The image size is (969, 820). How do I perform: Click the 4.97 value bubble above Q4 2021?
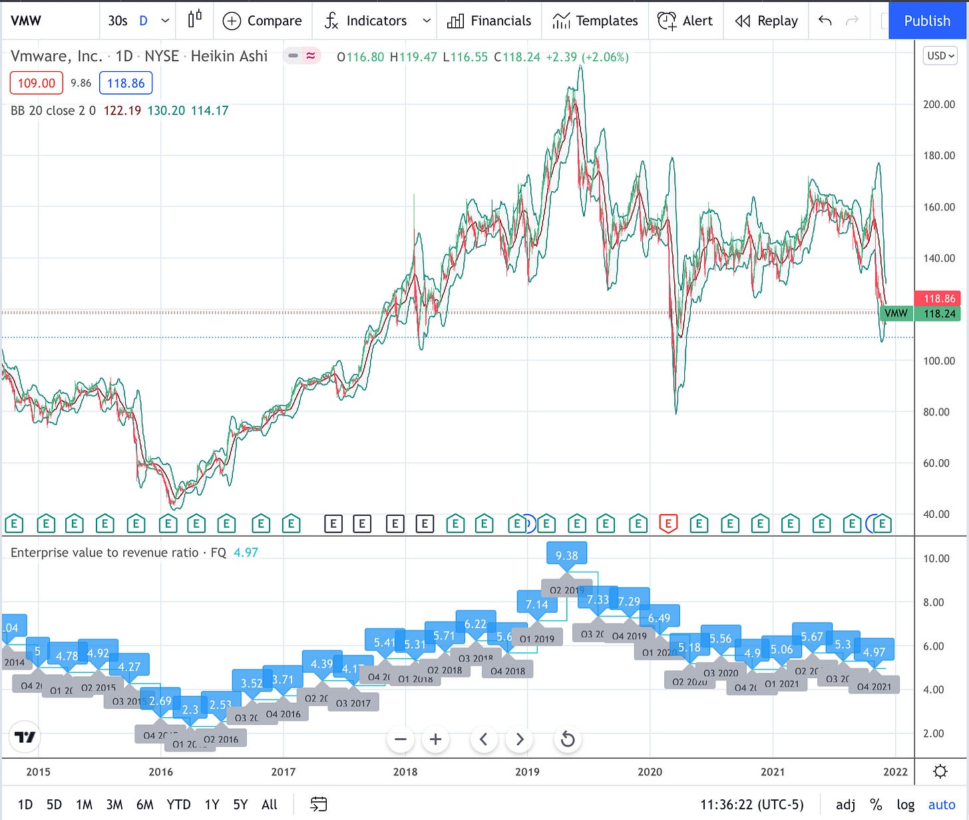(x=874, y=652)
